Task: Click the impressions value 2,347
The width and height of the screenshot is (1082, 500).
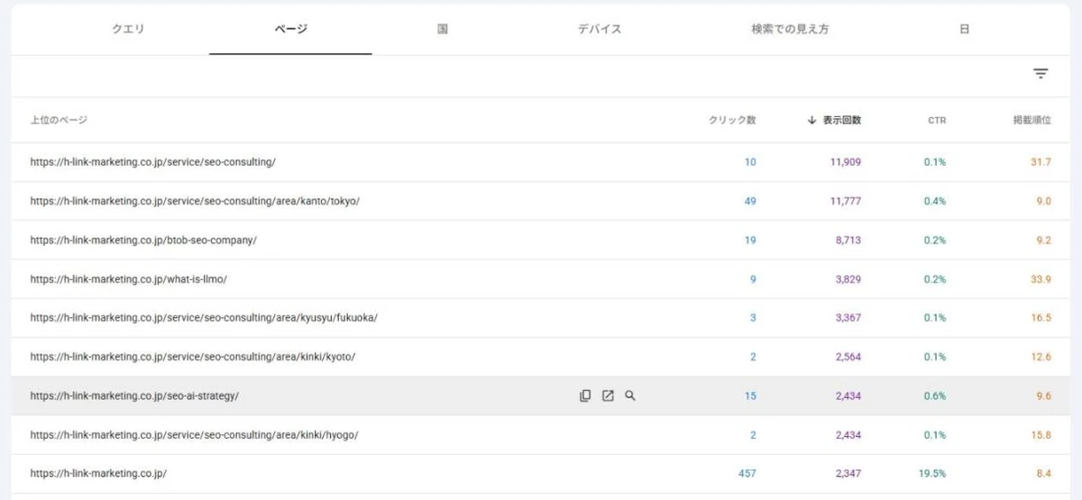Action: click(848, 473)
